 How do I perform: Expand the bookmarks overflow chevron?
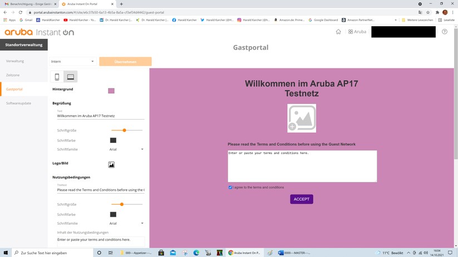point(396,20)
